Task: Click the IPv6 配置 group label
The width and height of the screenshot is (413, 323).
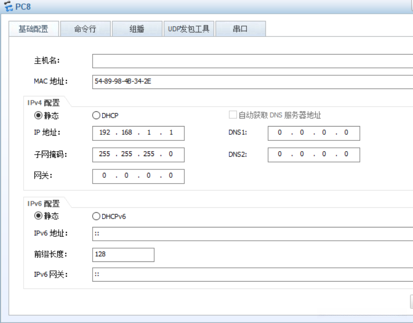Action: (x=43, y=203)
